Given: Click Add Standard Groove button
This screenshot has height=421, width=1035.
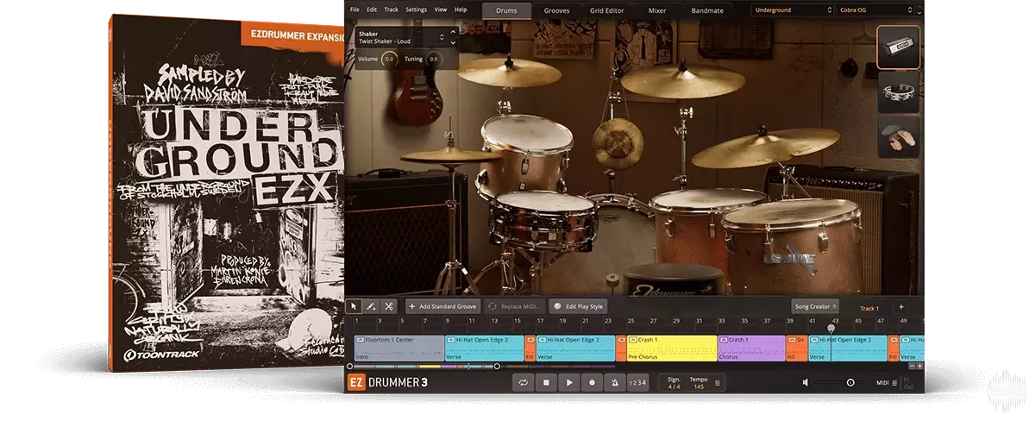Looking at the screenshot, I should click(x=443, y=306).
